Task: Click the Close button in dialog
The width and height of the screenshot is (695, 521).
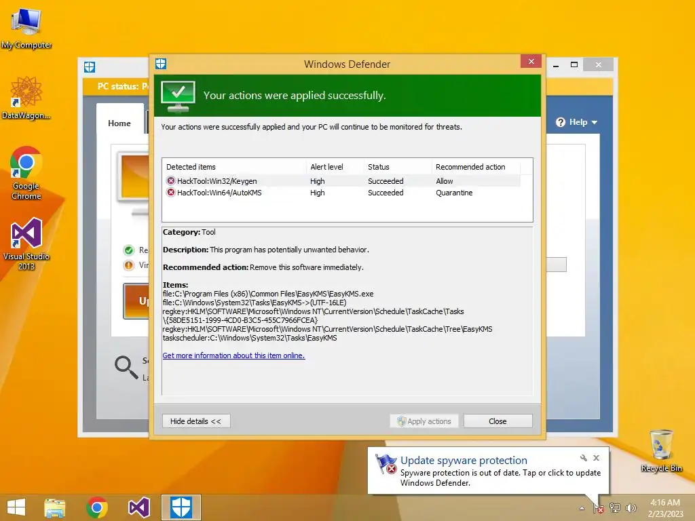Action: [x=497, y=421]
